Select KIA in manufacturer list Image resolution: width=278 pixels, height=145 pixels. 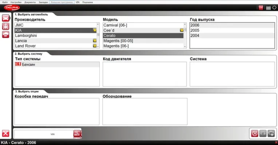[56, 30]
